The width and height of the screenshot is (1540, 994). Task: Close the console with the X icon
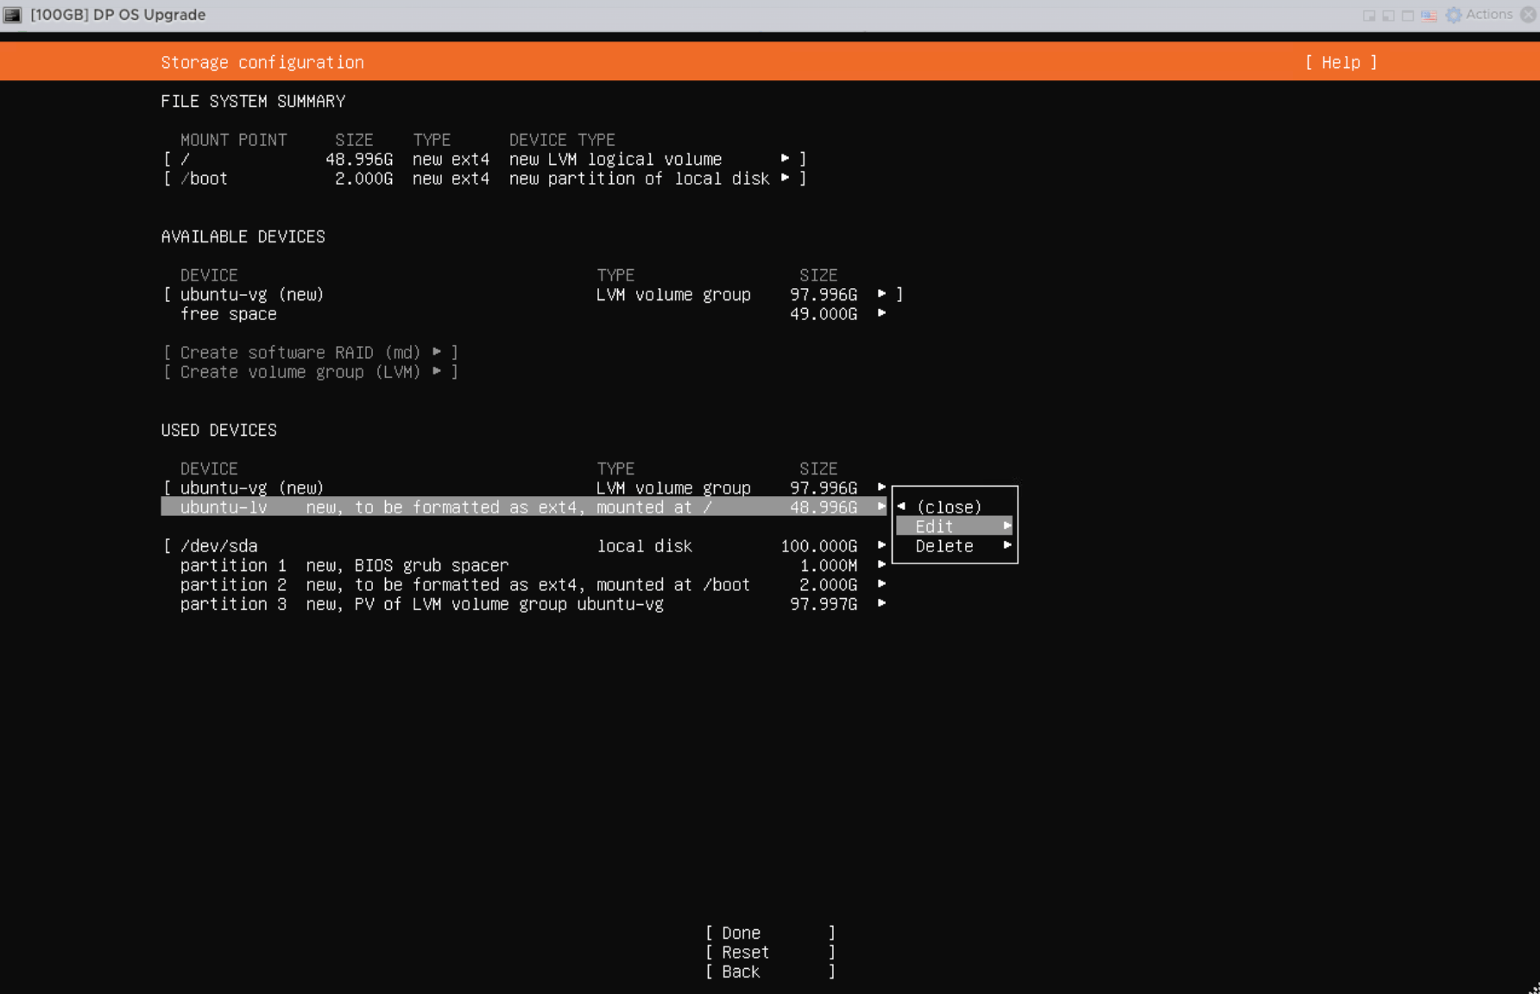pyautogui.click(x=1529, y=15)
